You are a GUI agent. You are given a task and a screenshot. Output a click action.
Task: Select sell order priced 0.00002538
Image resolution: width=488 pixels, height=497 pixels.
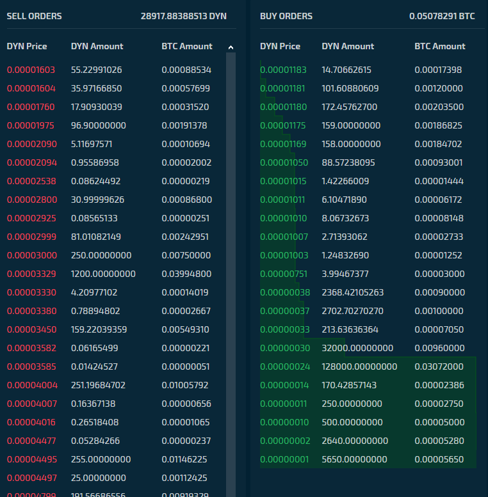coord(117,181)
